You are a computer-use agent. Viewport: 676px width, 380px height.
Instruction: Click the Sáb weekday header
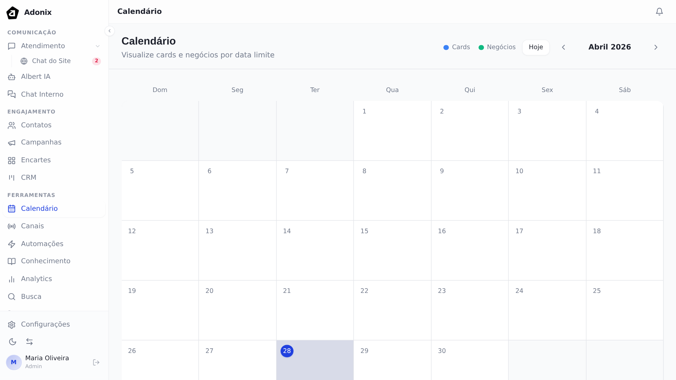625,90
